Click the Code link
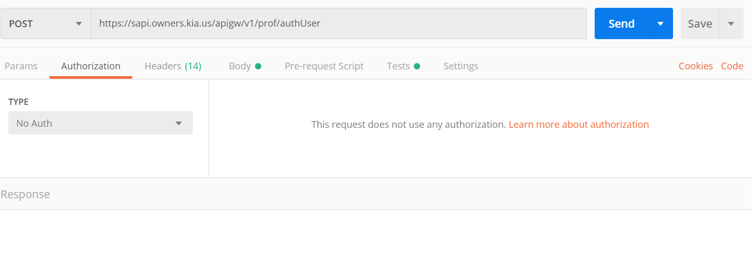The image size is (754, 277). (732, 66)
